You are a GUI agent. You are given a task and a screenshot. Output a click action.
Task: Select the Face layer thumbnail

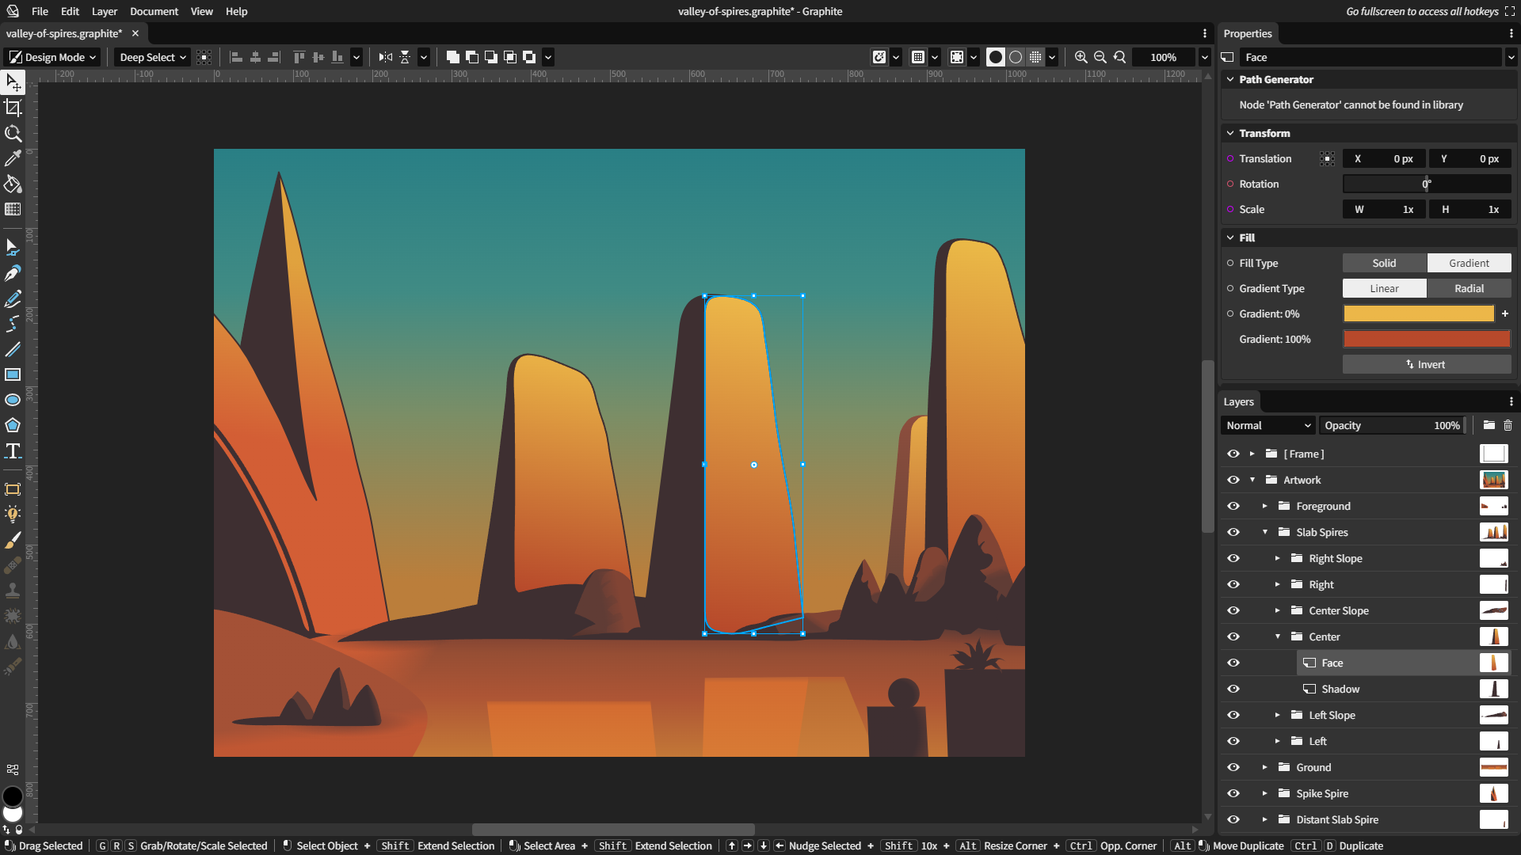[x=1494, y=663]
